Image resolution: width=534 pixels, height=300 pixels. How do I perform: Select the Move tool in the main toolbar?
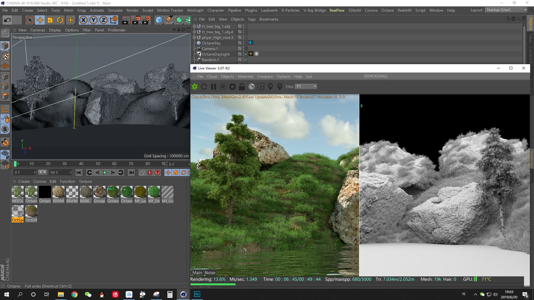point(40,20)
